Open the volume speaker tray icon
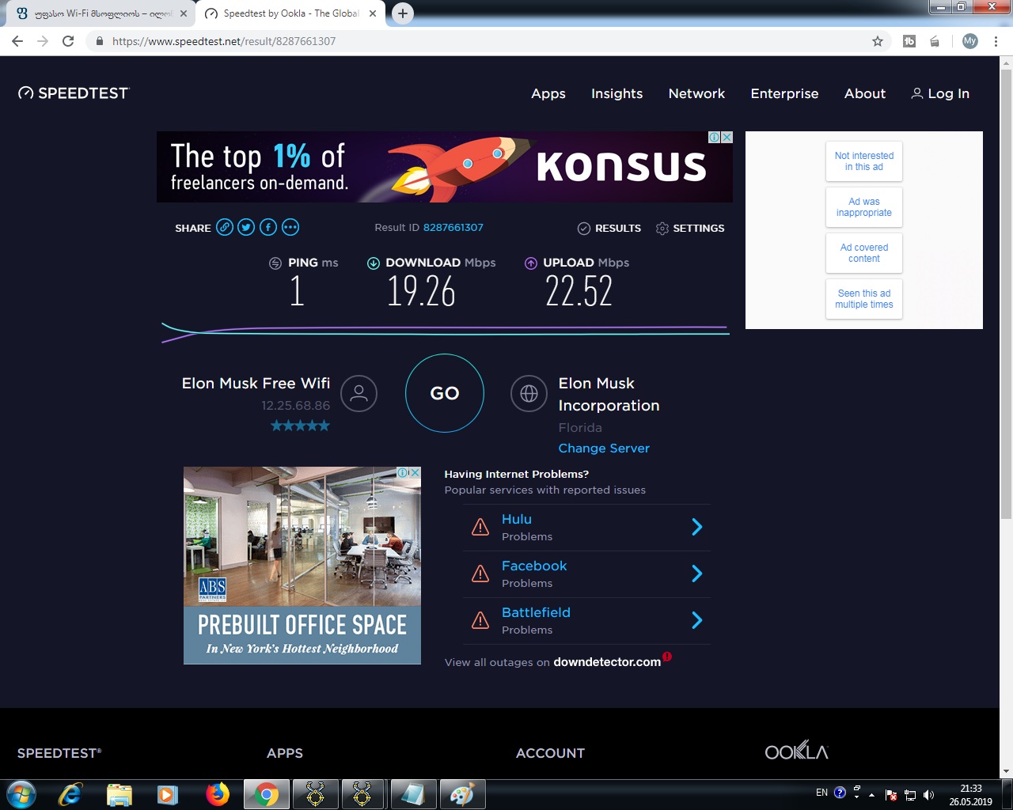Viewport: 1013px width, 810px height. point(929,794)
